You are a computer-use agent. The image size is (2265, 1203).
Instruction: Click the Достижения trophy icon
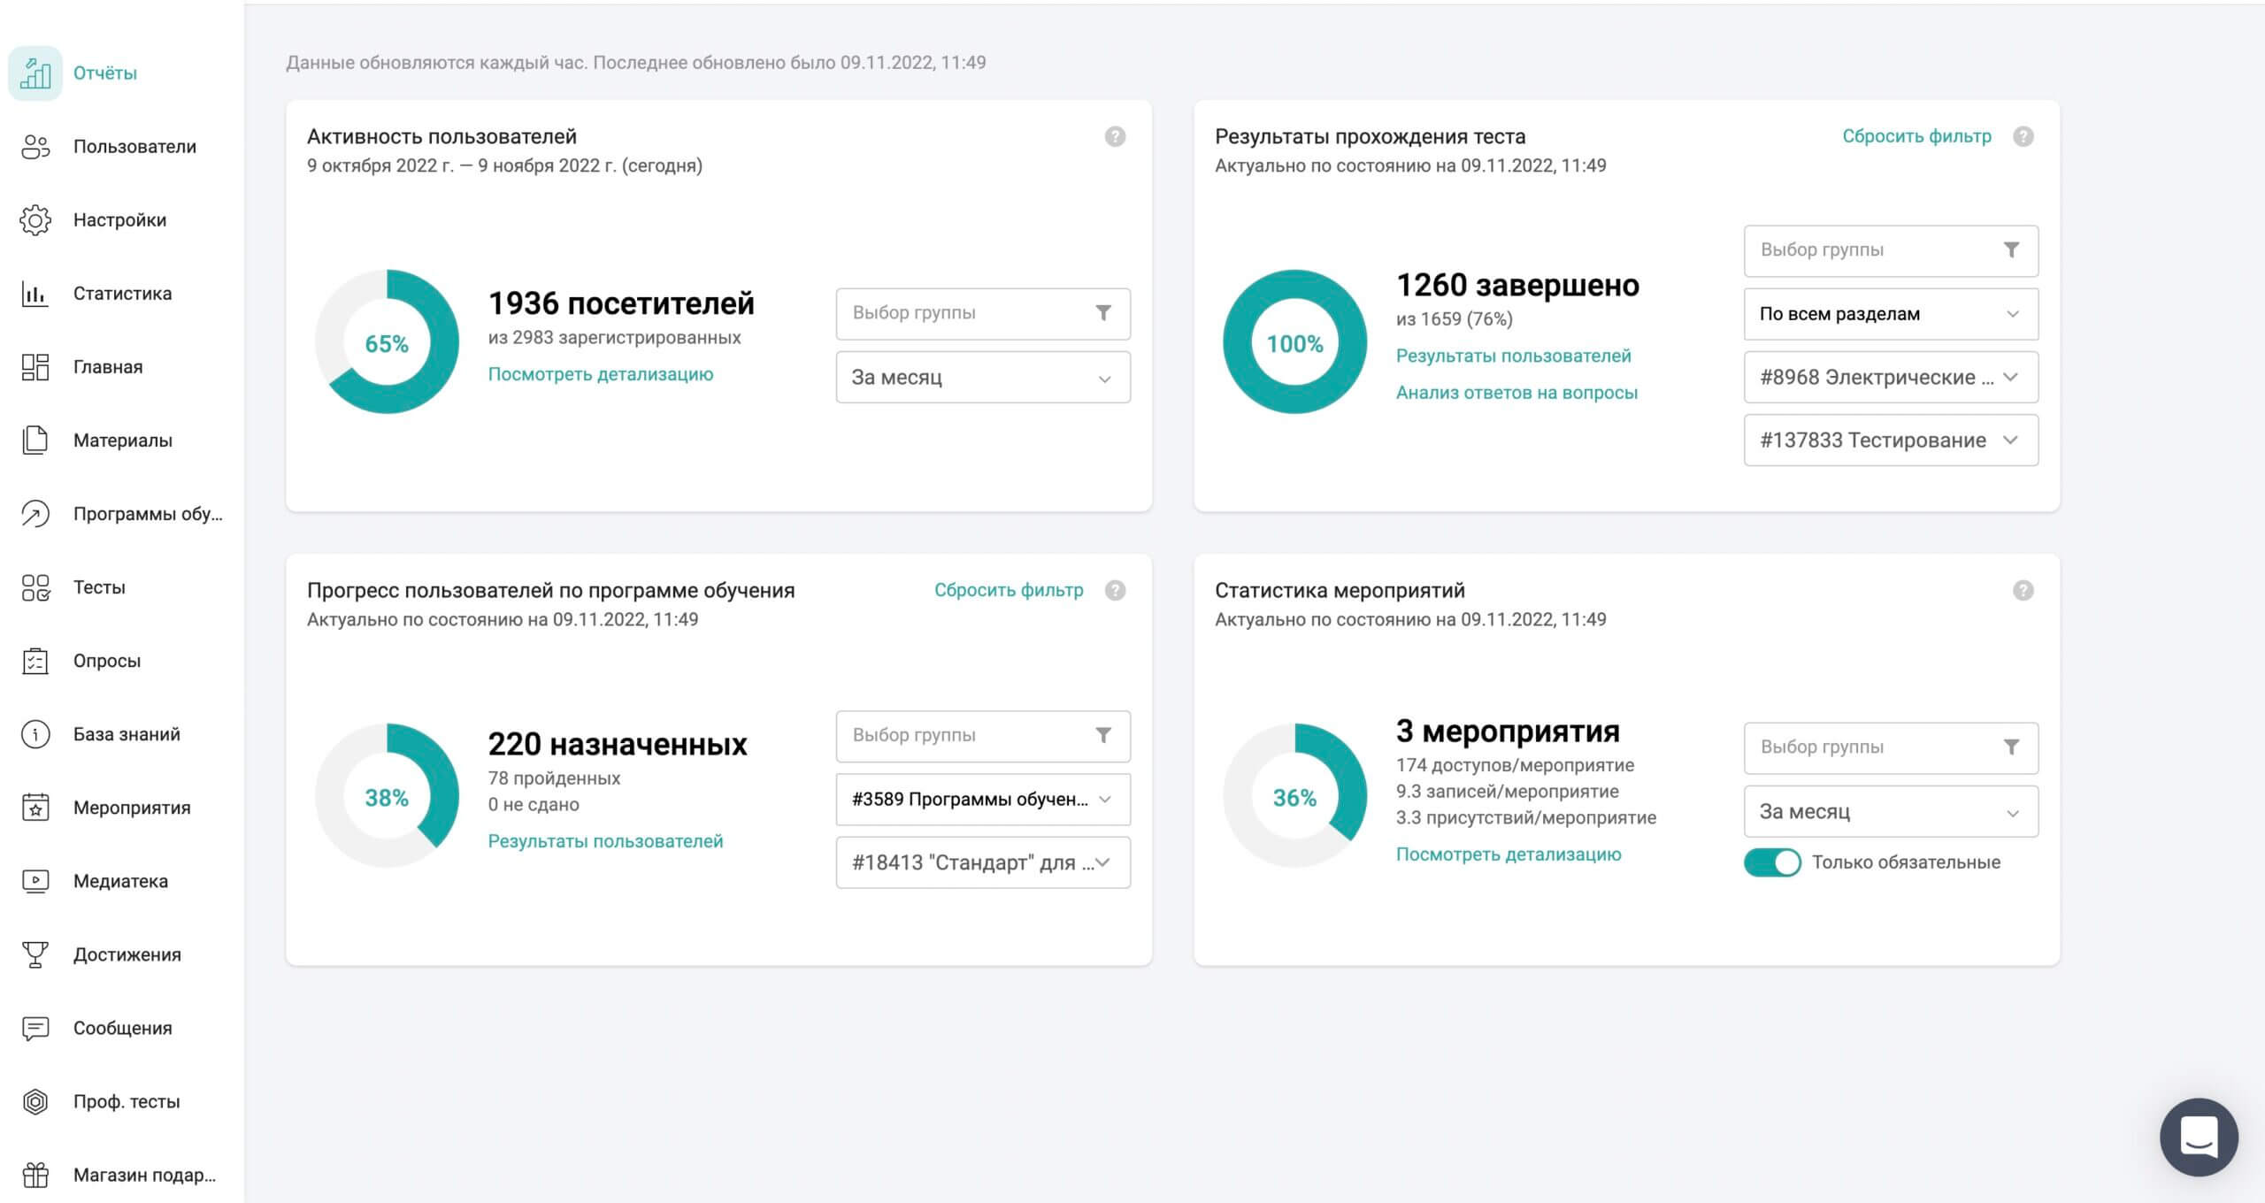click(35, 954)
